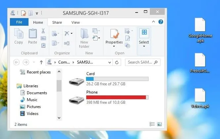220x139 pixels.
Task: Open the Music library
Action: coord(29,99)
